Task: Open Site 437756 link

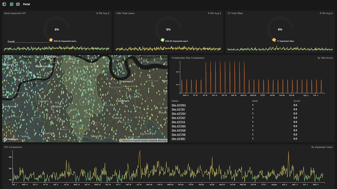Action: click(178, 135)
